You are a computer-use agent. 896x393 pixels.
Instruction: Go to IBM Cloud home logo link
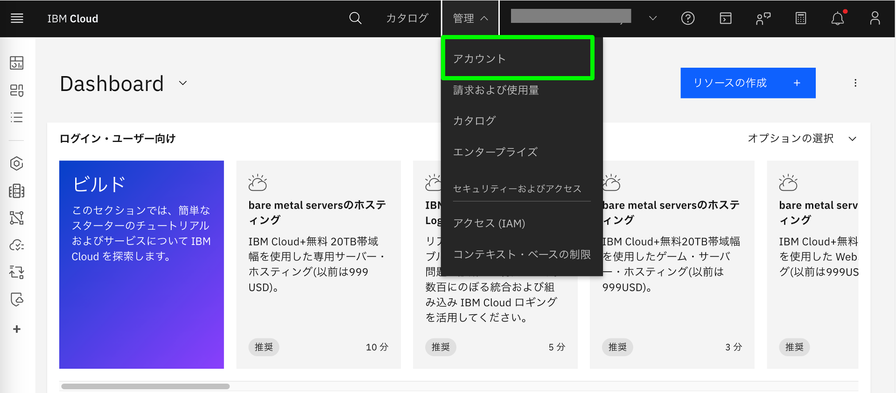click(x=73, y=19)
